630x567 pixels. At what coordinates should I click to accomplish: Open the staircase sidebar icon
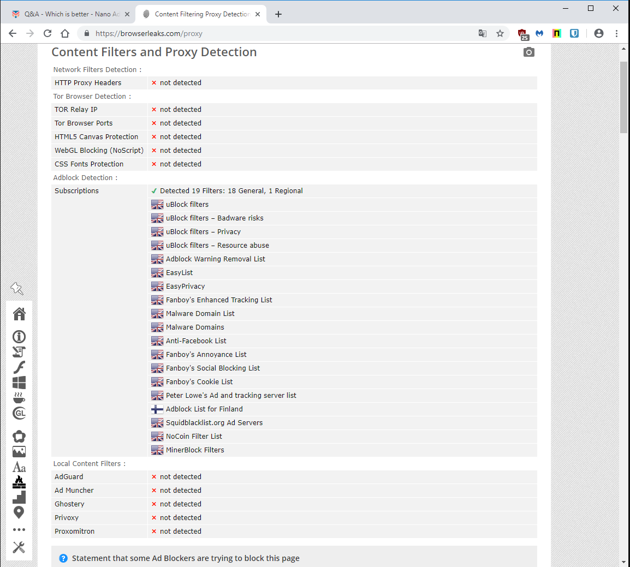tap(19, 497)
